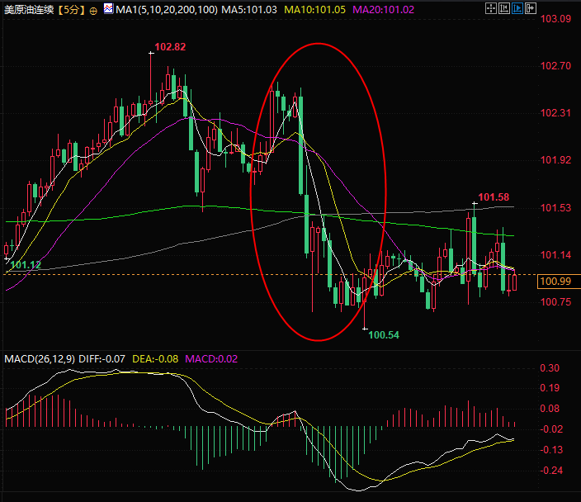
Task: Click the axis rewind chart icon
Action: (504, 8)
